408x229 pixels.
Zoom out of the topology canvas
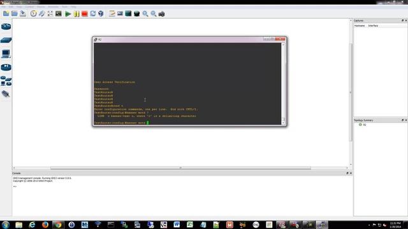click(x=154, y=13)
